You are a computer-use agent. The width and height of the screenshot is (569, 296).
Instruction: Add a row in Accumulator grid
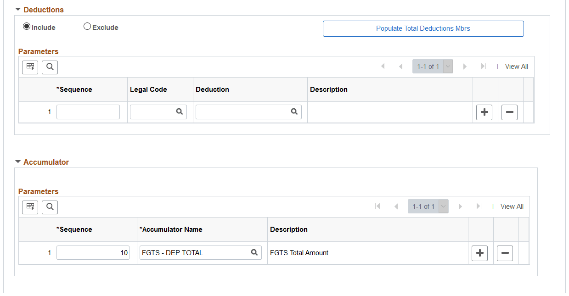tap(479, 253)
